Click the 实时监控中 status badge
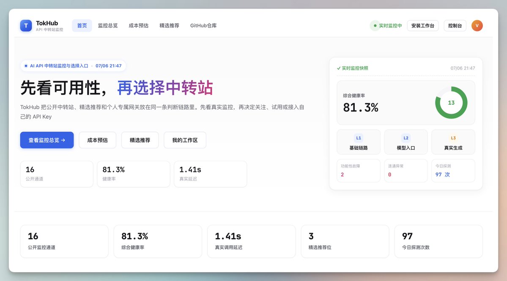 pos(387,25)
